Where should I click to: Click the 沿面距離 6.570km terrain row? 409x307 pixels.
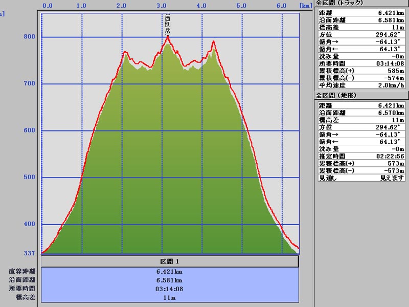tap(360, 113)
